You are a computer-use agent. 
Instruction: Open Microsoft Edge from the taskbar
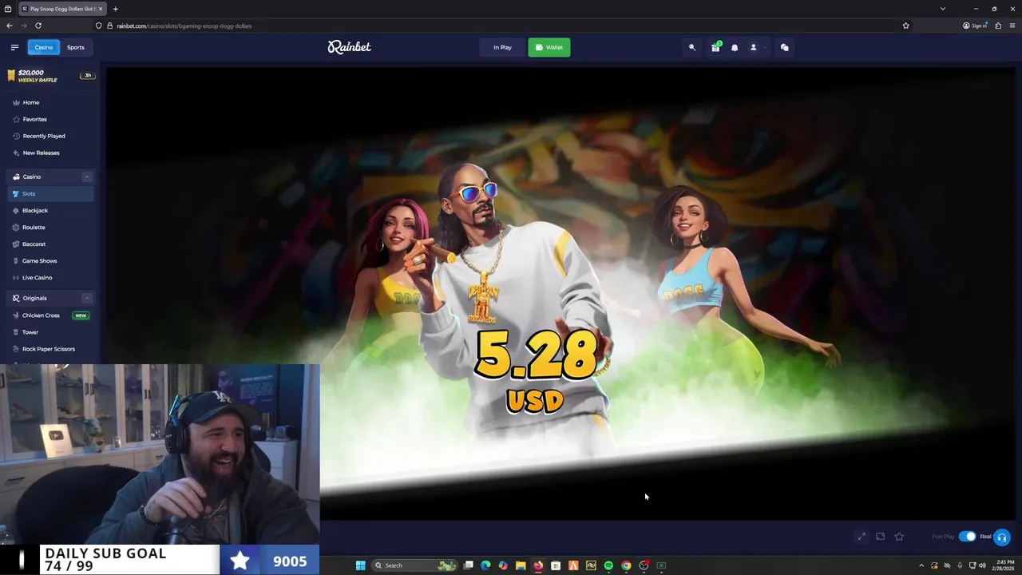tap(485, 565)
